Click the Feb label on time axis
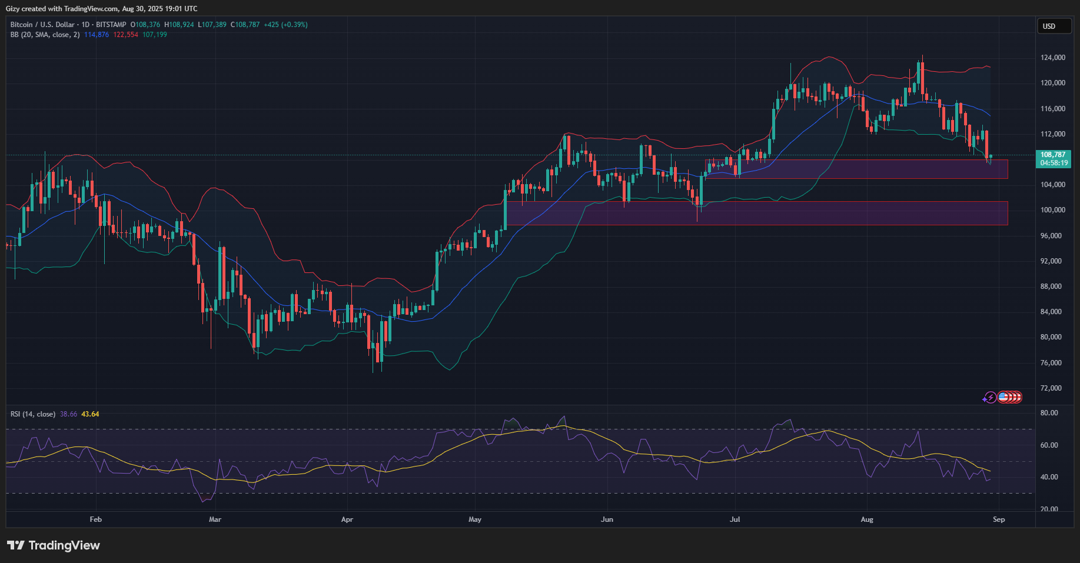 pyautogui.click(x=95, y=519)
